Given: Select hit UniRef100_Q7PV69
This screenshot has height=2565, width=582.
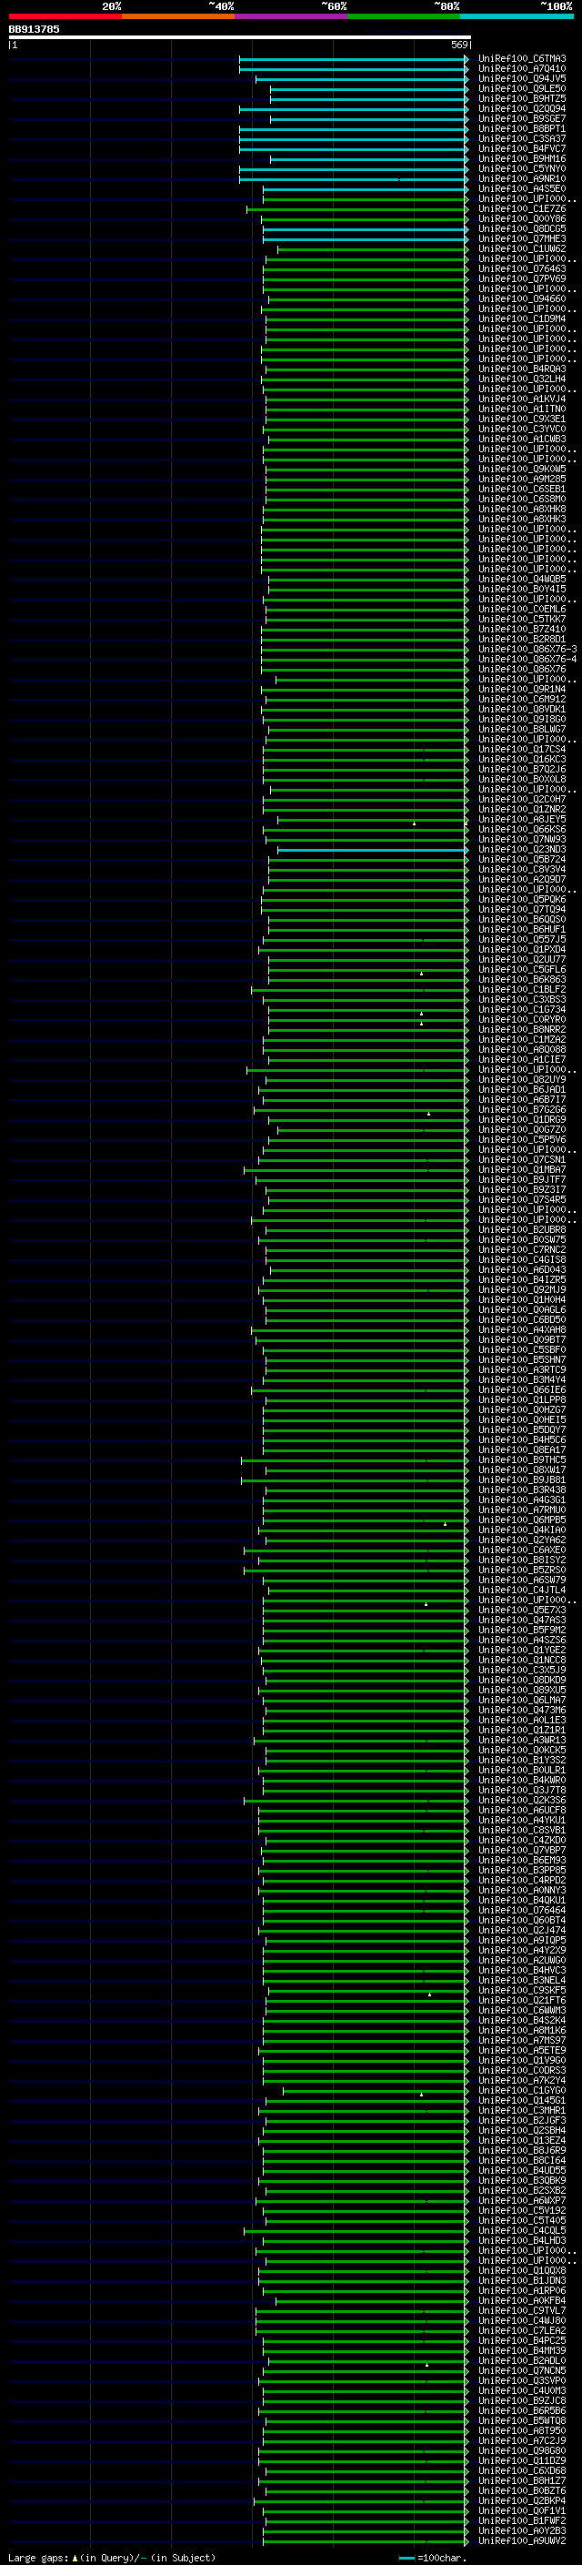Looking at the screenshot, I should (522, 278).
